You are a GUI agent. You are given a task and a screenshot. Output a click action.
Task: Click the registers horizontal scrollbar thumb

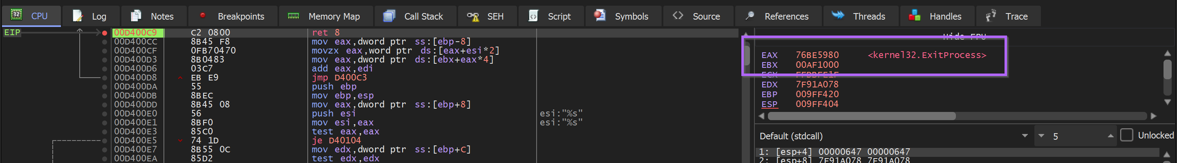[x=862, y=116]
